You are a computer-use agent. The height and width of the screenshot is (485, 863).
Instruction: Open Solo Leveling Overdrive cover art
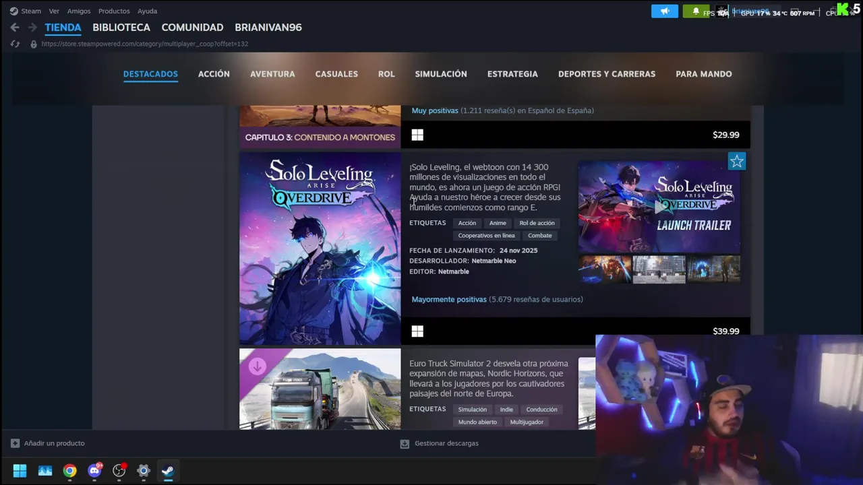click(x=320, y=249)
